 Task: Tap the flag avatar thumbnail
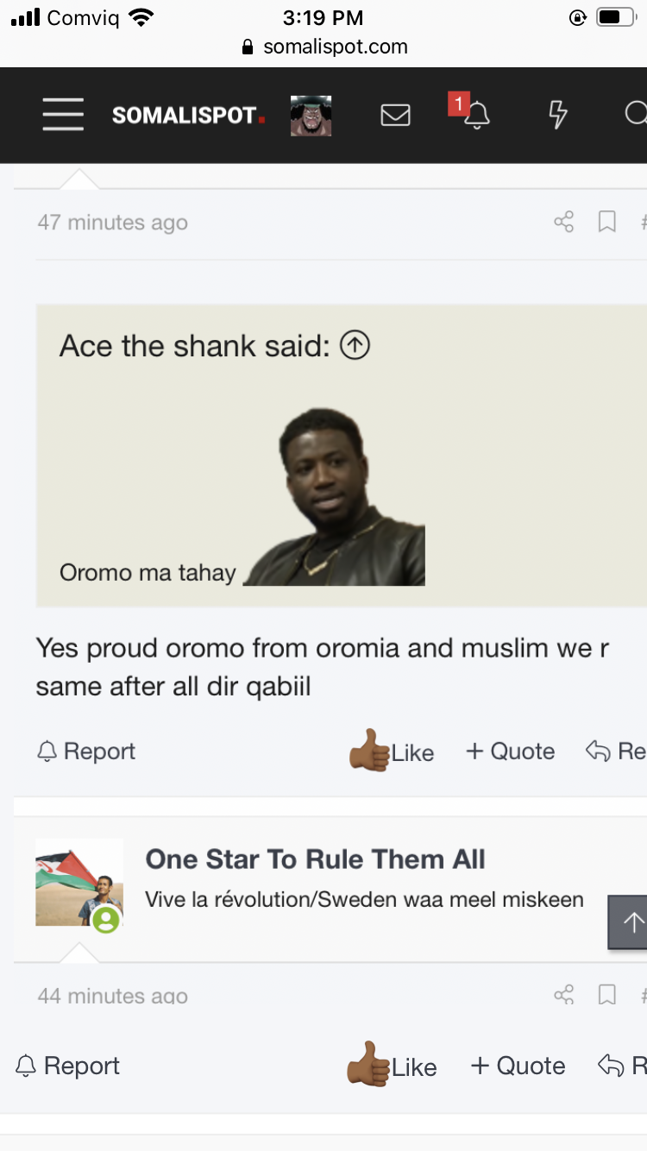click(x=79, y=882)
